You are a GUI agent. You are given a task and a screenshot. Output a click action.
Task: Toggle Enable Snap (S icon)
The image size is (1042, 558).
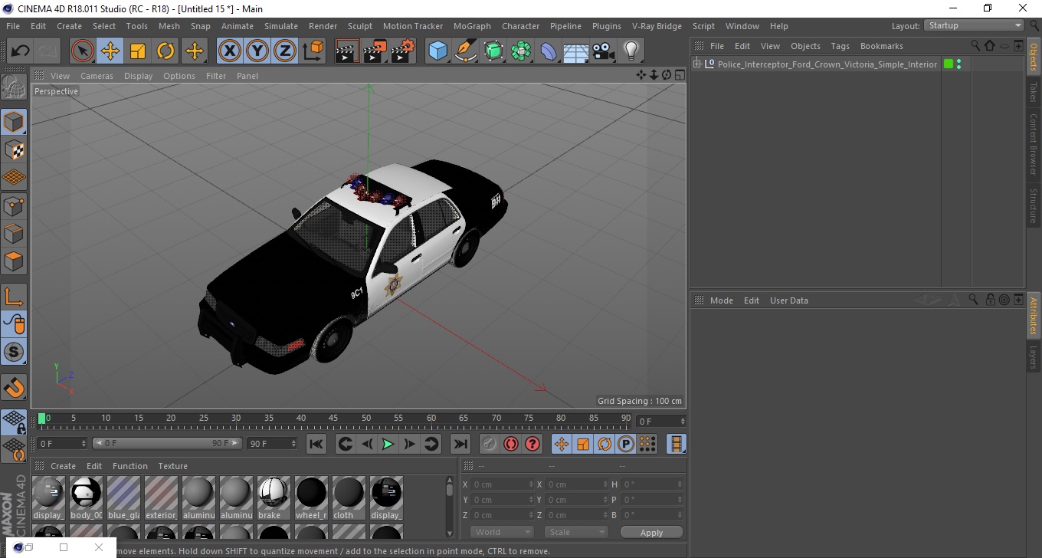pyautogui.click(x=14, y=352)
